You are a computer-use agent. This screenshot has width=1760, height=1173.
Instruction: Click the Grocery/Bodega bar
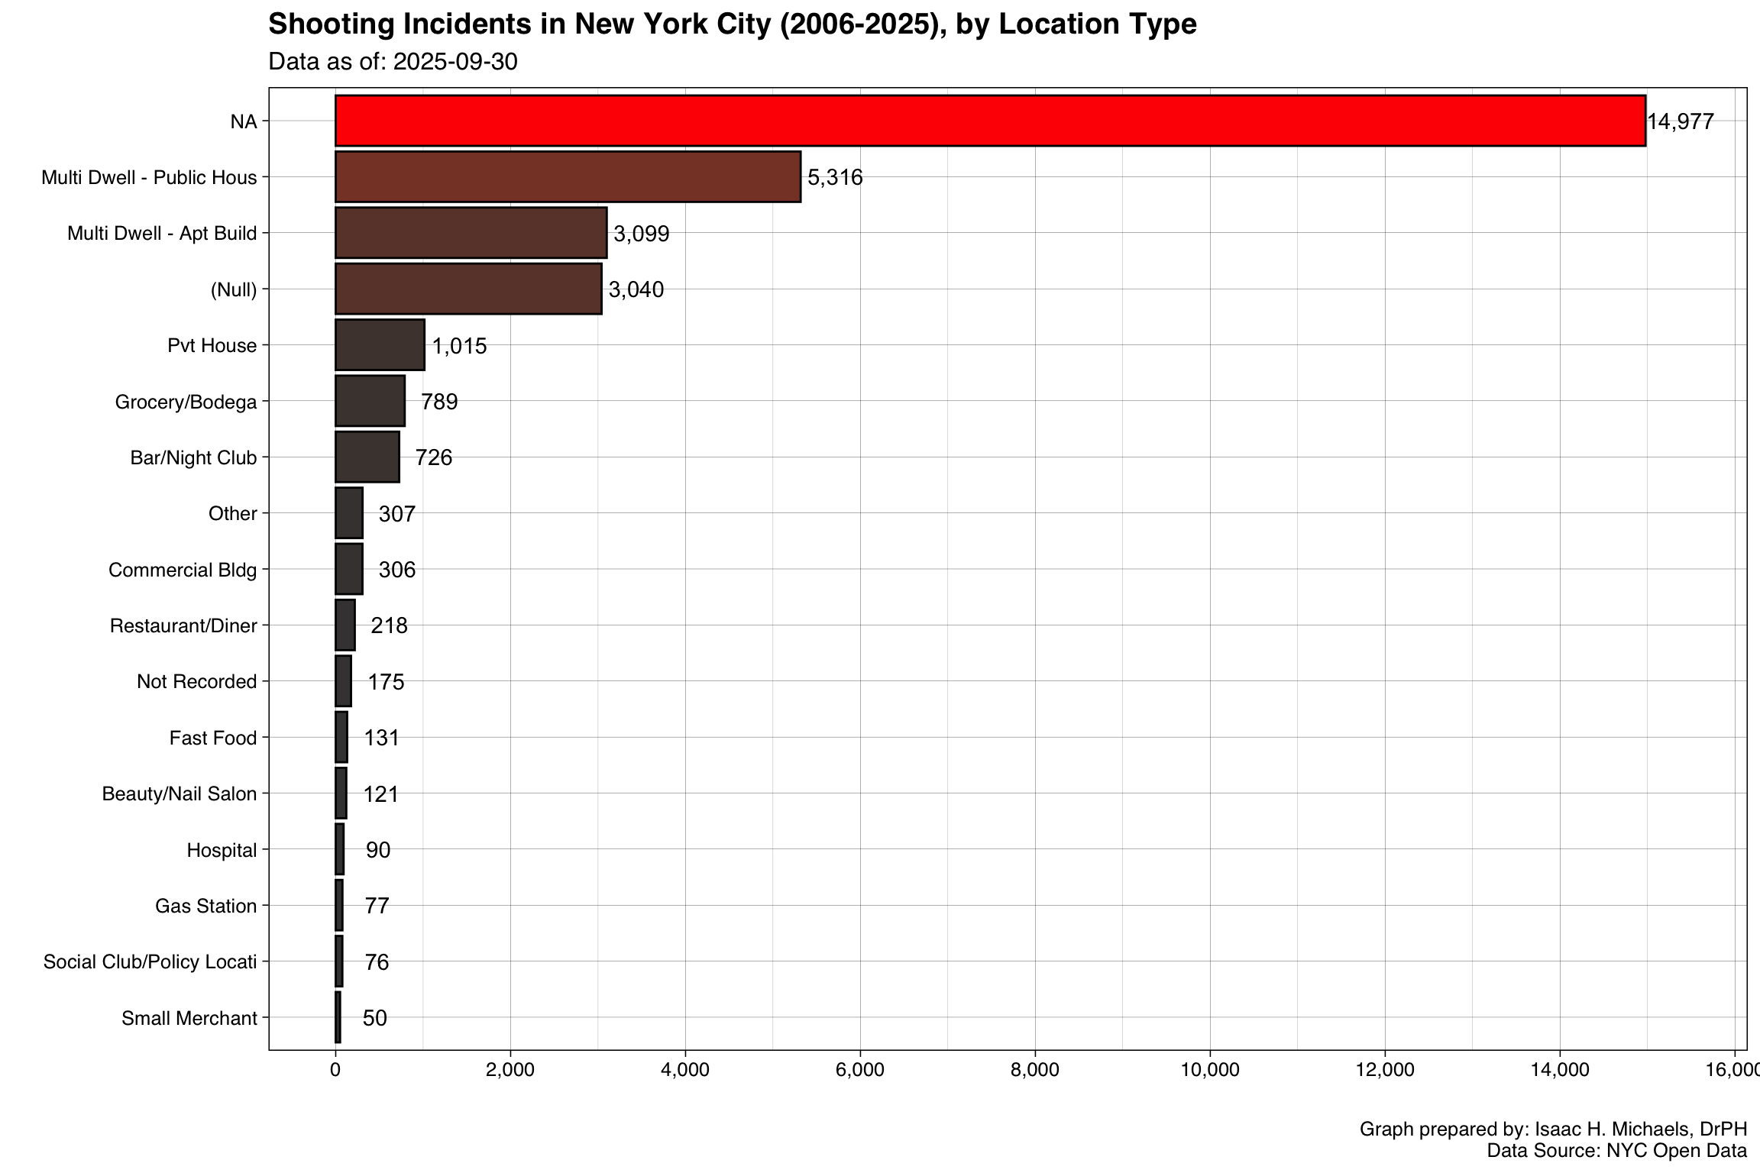click(370, 401)
